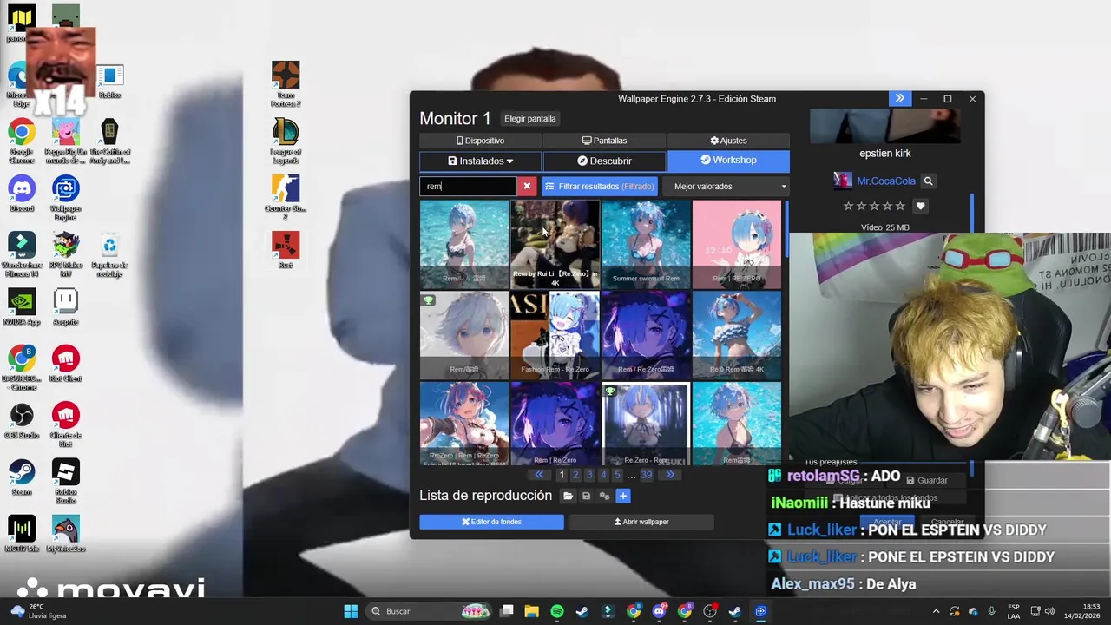This screenshot has height=625, width=1111.
Task: Rate wallpaper five stars
Action: click(900, 206)
